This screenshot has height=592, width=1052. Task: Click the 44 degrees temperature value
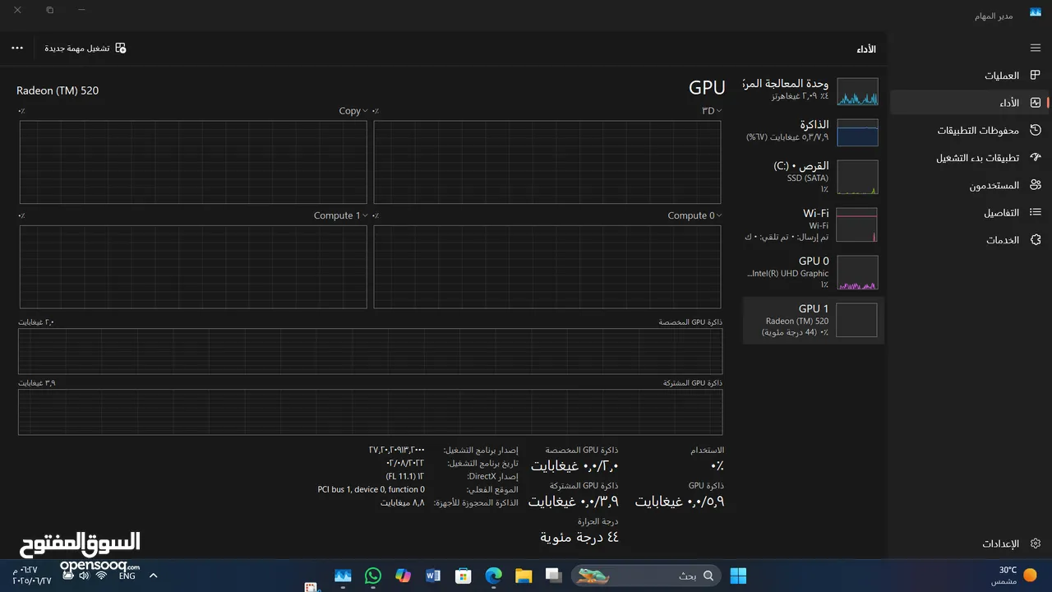(x=579, y=537)
